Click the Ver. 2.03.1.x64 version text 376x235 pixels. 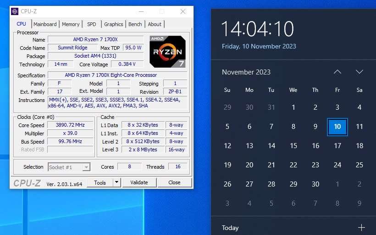[x=64, y=184]
